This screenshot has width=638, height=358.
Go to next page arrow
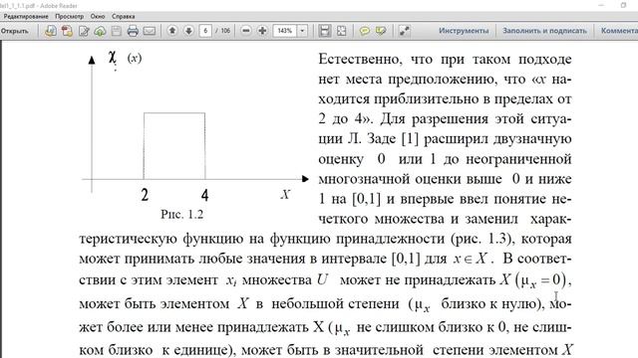pyautogui.click(x=188, y=31)
